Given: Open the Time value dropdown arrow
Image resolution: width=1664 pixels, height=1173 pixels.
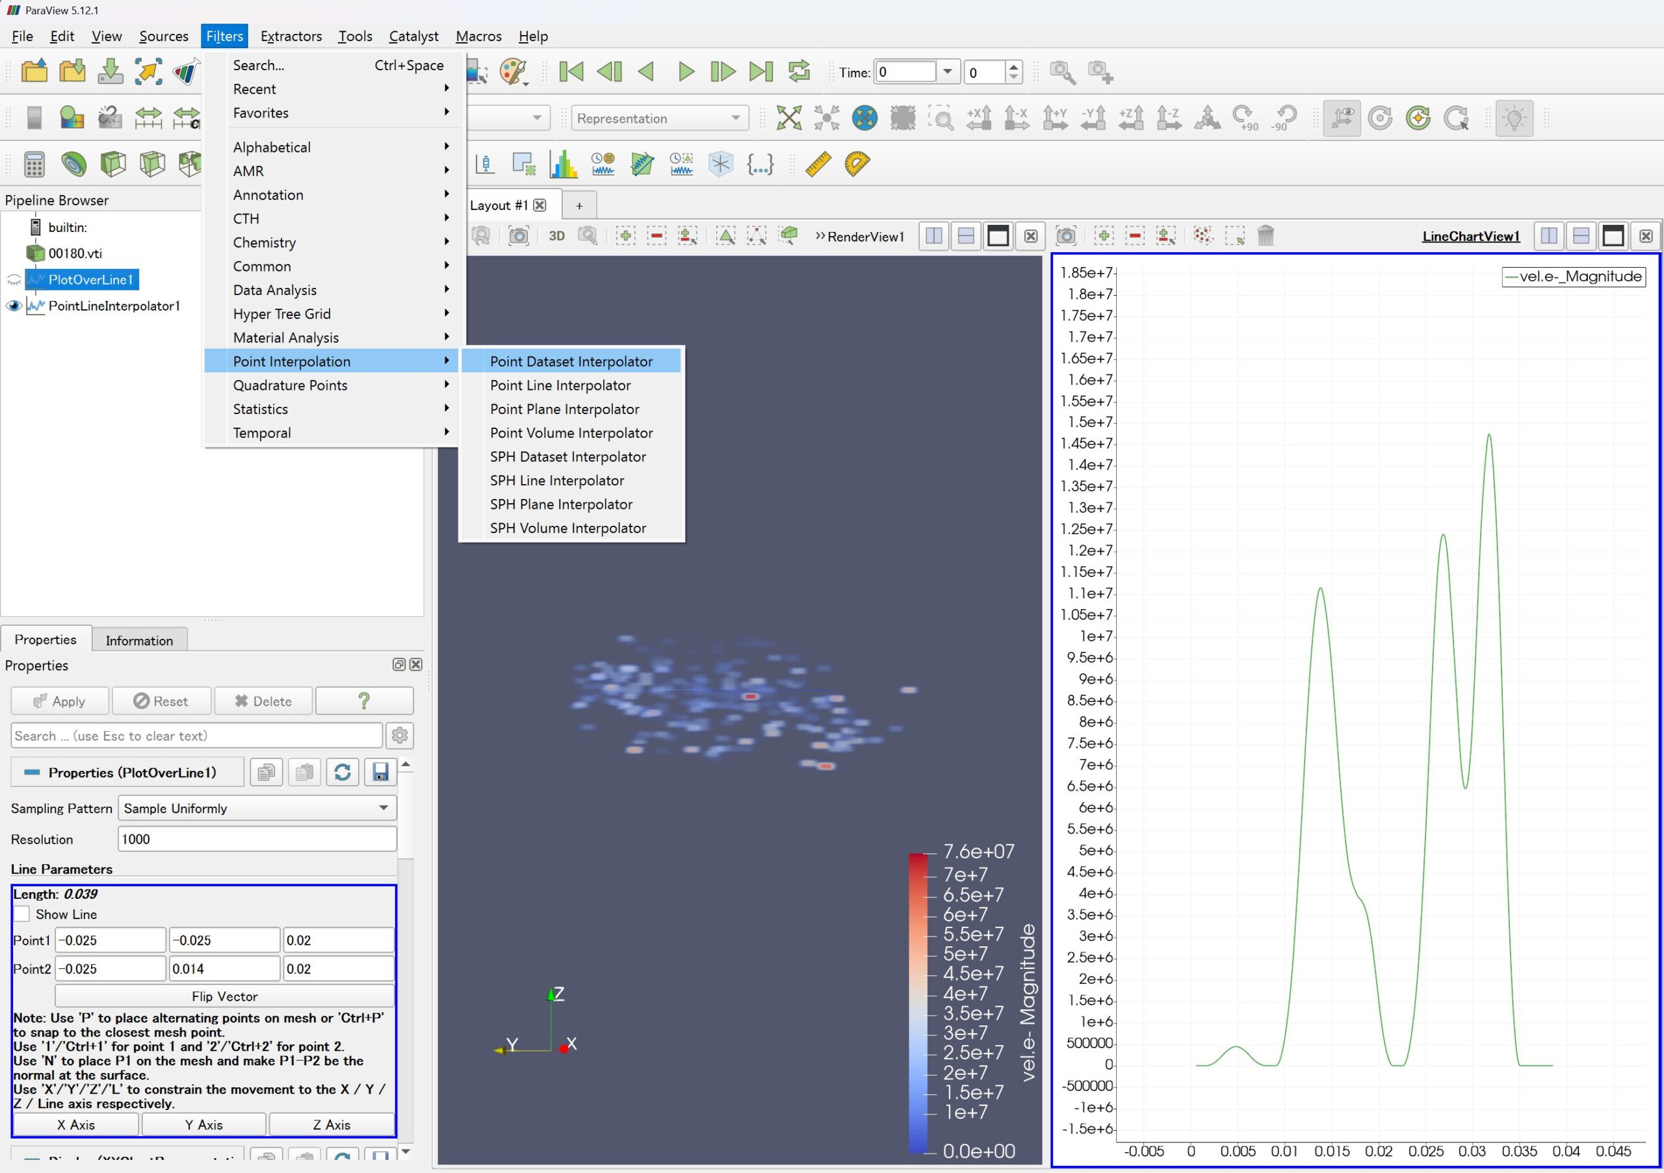Looking at the screenshot, I should tap(947, 71).
